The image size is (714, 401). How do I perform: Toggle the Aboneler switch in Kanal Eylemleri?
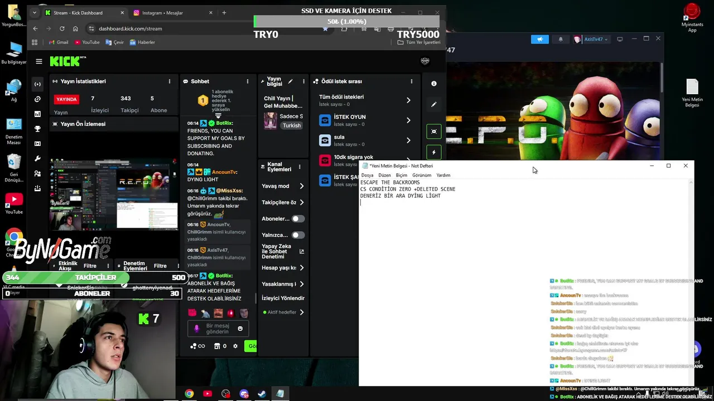(298, 219)
